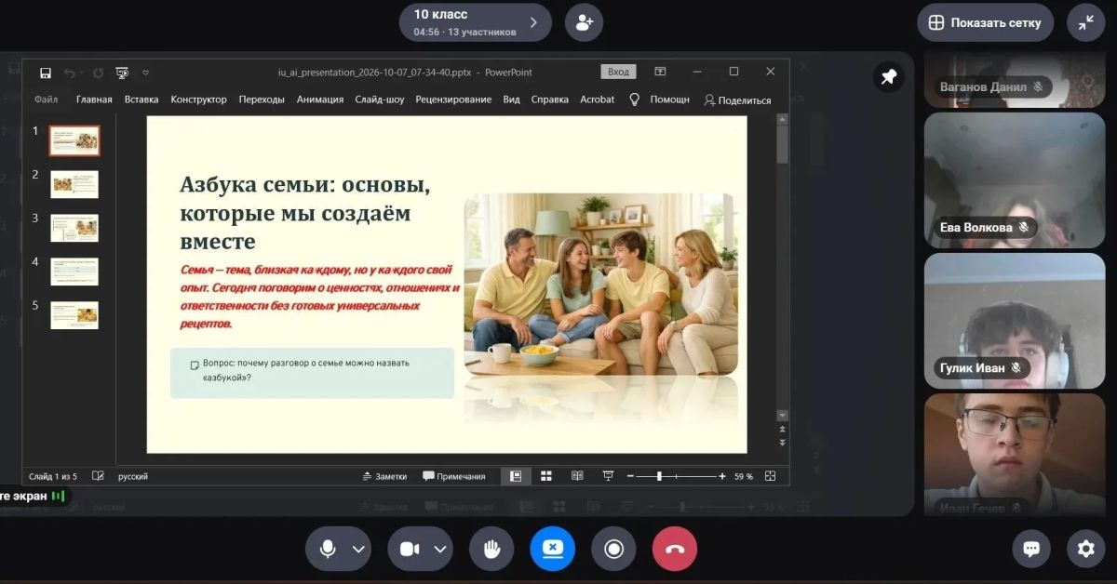Switch to Normal view icon
Screen dimensions: 1117x584
pyautogui.click(x=516, y=476)
